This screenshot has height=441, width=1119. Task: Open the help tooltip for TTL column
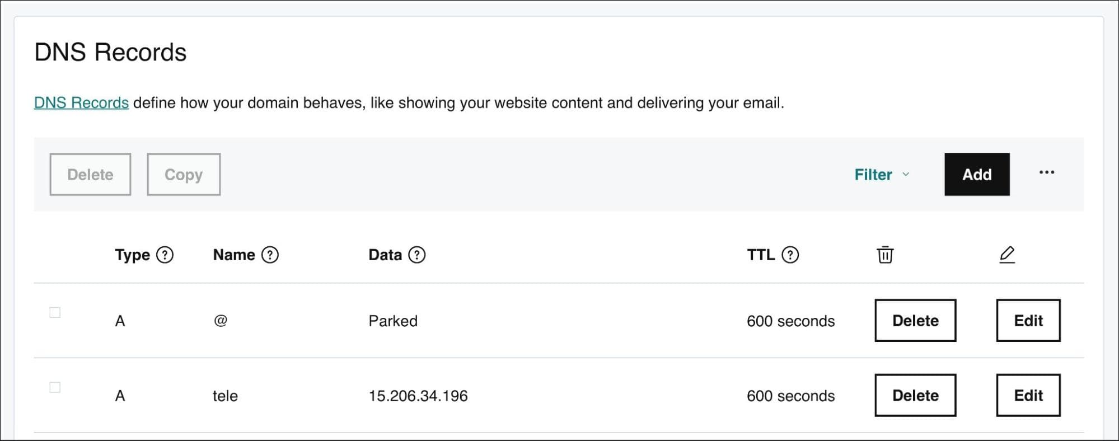click(x=790, y=255)
